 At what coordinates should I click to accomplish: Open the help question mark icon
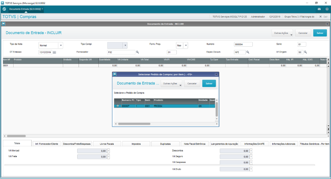327,9
